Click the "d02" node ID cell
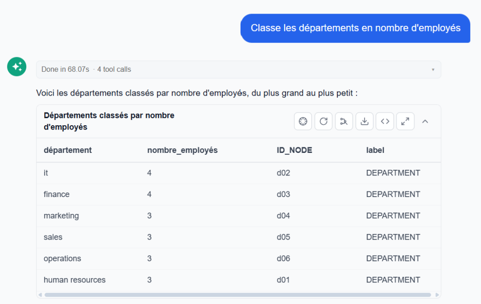 click(x=283, y=173)
